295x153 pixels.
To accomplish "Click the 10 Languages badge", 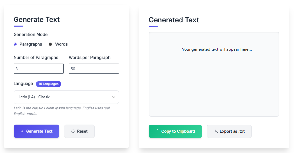I will coord(49,84).
